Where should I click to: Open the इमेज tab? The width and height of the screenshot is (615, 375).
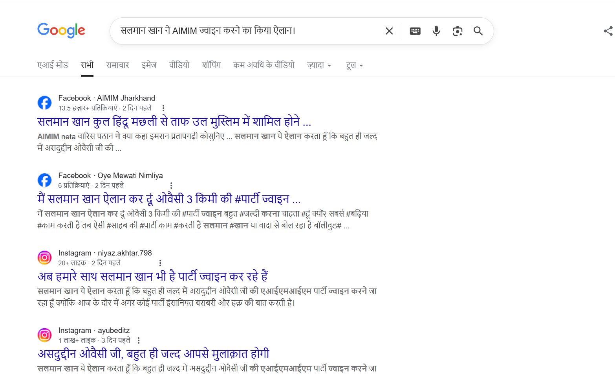coord(149,65)
